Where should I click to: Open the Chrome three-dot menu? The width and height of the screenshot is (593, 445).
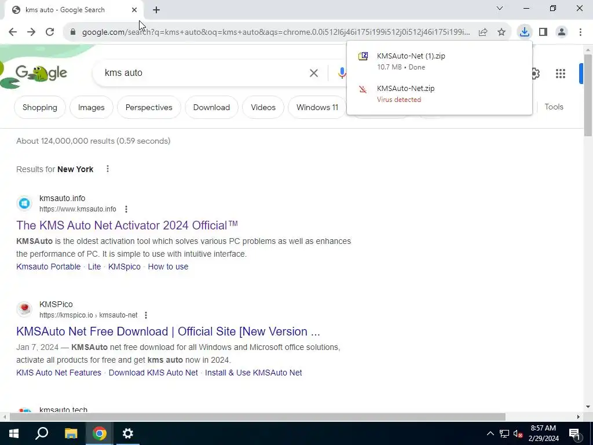[580, 32]
